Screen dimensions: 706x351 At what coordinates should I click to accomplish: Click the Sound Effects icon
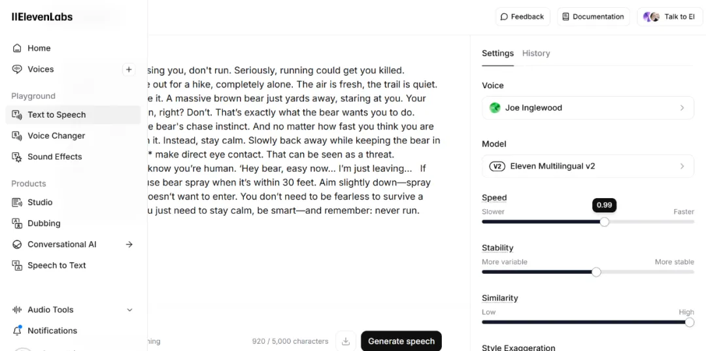coord(17,157)
